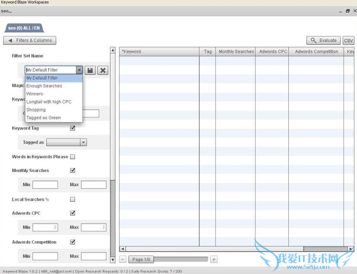Toggle the Monthly Searches checkbox

coord(72,171)
